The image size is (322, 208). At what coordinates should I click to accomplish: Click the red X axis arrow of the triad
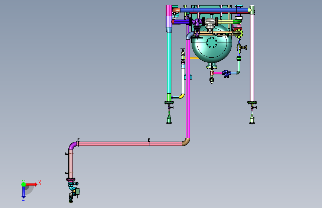pos(31,184)
